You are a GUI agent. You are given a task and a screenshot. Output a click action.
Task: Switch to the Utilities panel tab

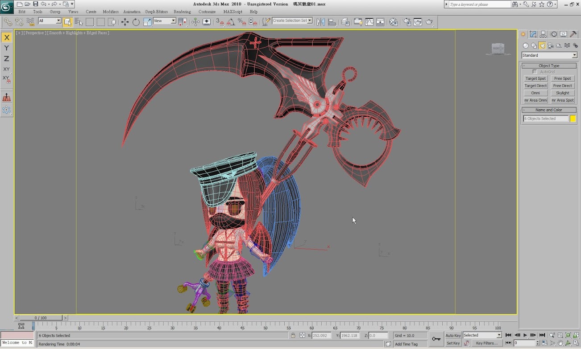[574, 34]
